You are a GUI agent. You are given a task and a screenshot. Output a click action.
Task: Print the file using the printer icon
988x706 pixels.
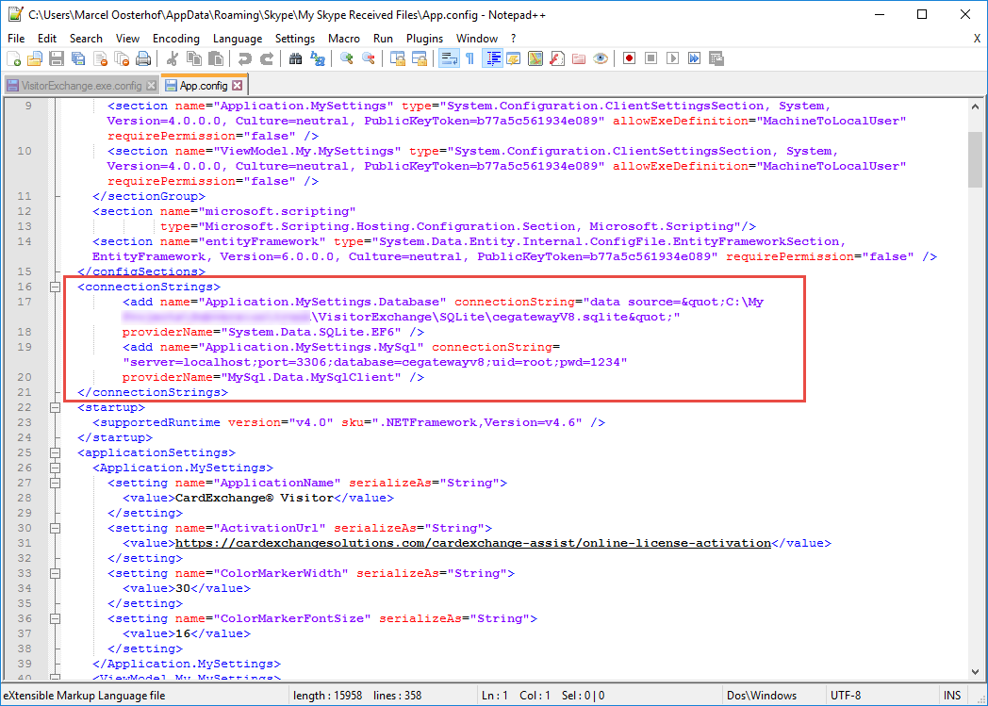(x=143, y=59)
